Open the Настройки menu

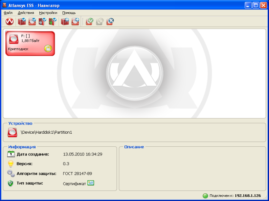pyautogui.click(x=48, y=13)
